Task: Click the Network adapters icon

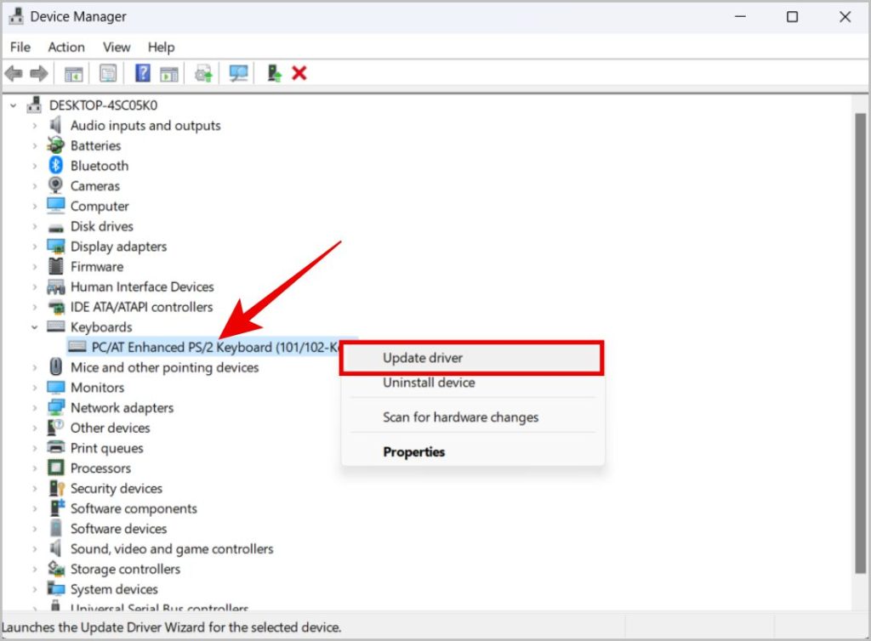Action: [55, 407]
